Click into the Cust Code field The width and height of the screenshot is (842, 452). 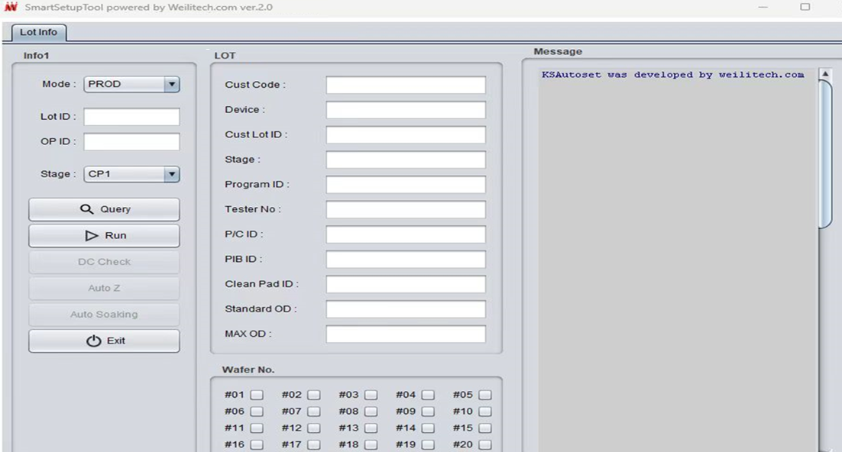point(406,86)
